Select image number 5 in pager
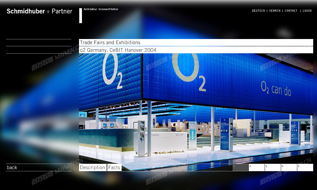Screen dimensions: 317x190 point(305,167)
